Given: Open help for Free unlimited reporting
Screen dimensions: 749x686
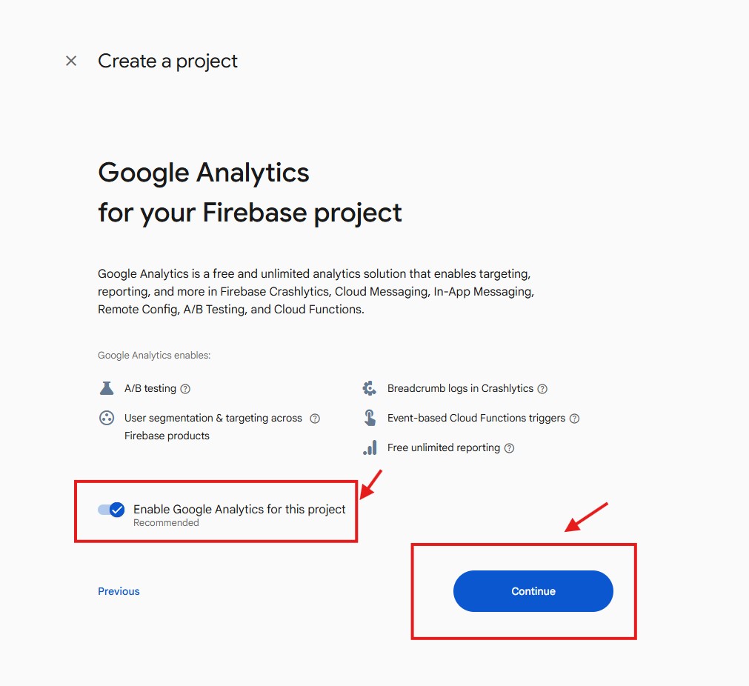Looking at the screenshot, I should coord(509,448).
